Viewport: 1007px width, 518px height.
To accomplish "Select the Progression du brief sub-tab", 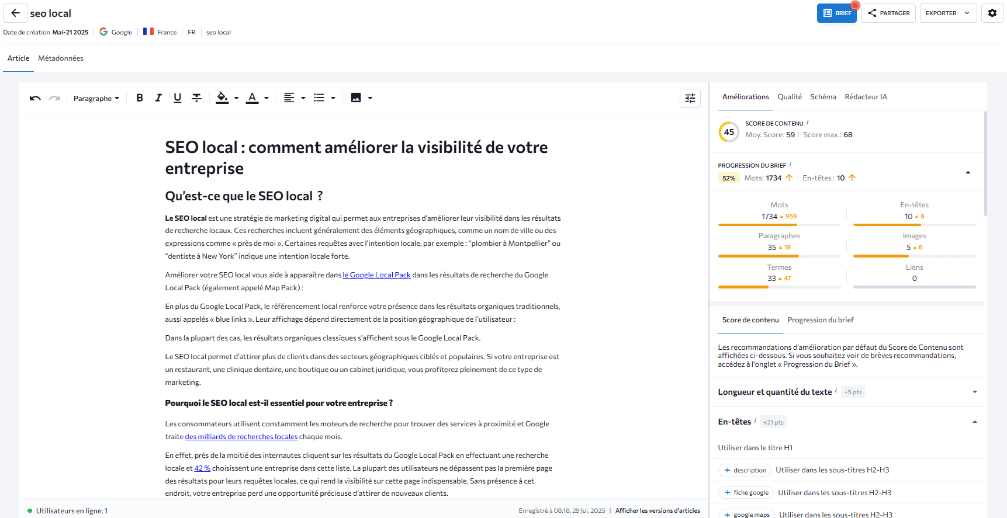I will (x=821, y=320).
